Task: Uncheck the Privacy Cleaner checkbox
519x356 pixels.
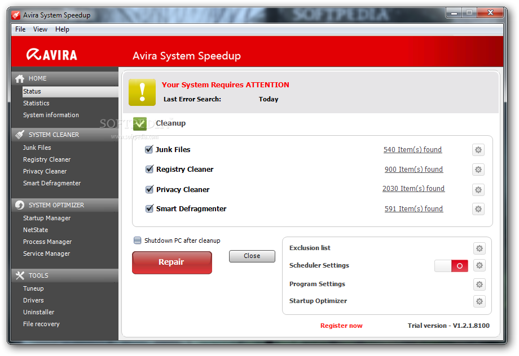Action: tap(149, 189)
